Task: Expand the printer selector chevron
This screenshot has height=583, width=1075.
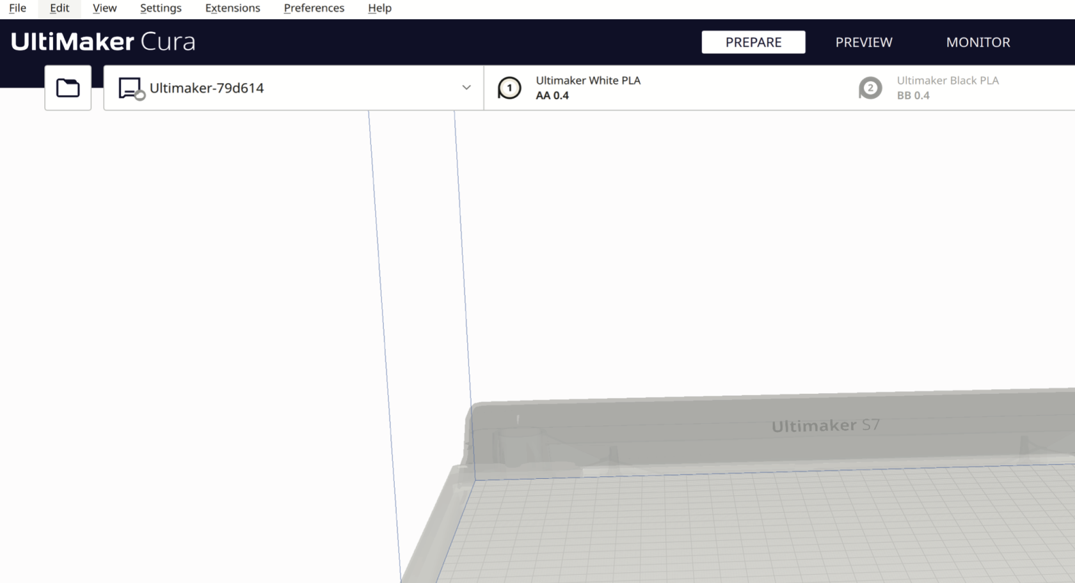Action: [466, 88]
